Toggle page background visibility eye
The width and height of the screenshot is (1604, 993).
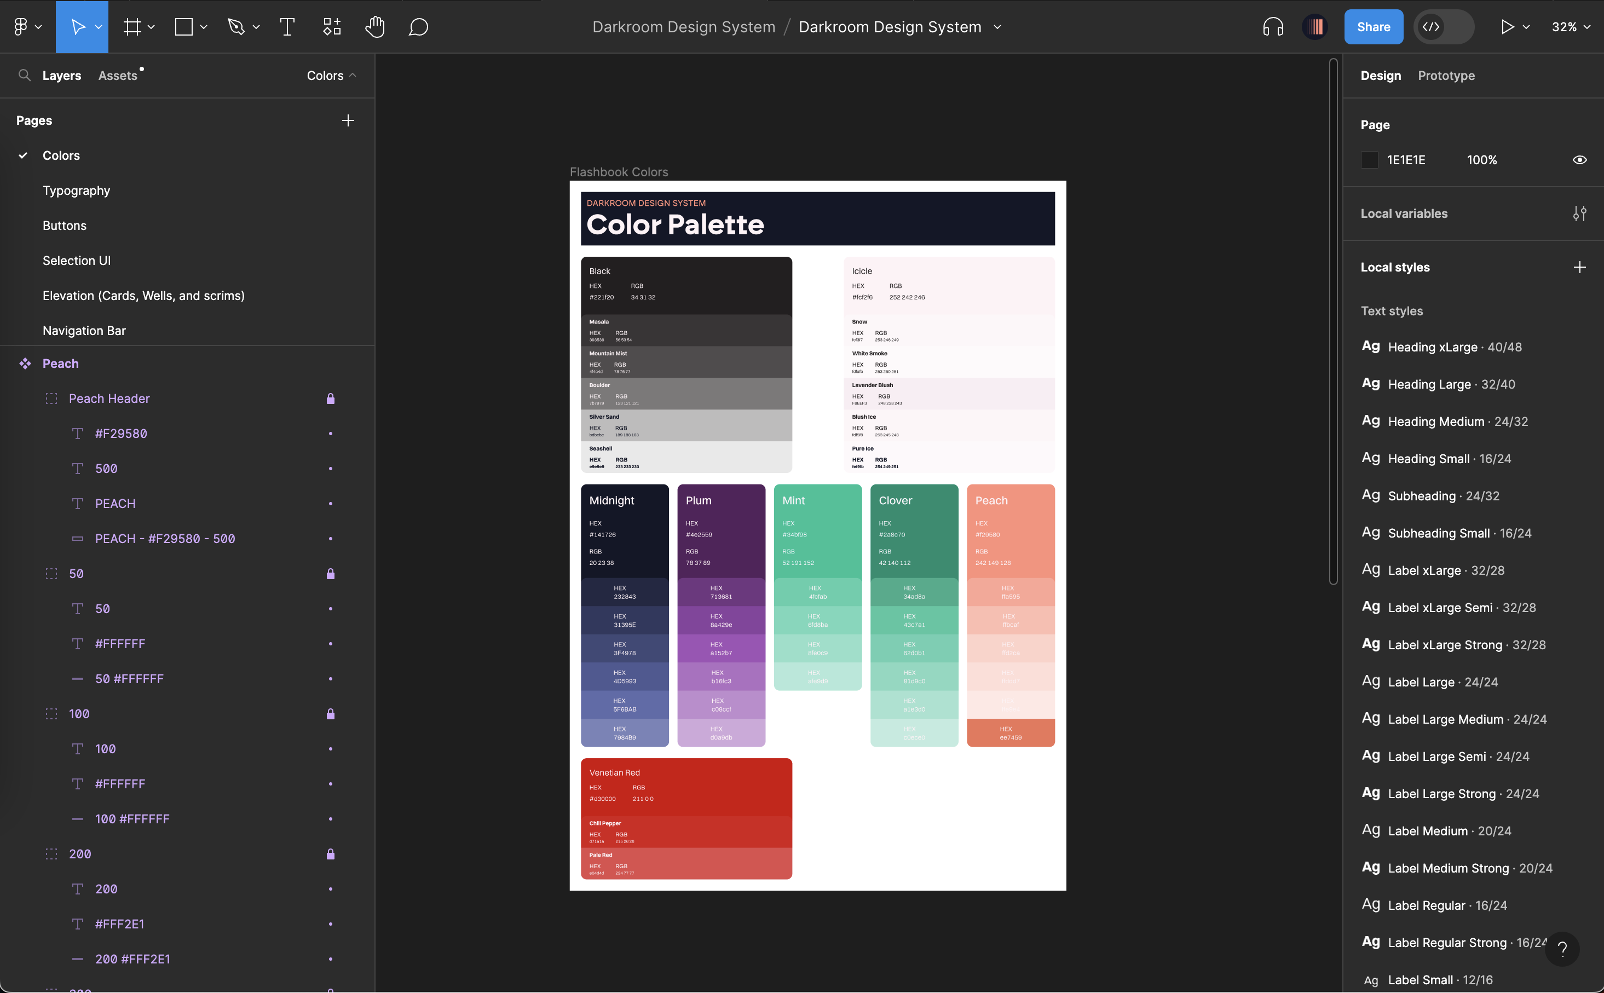(x=1579, y=160)
